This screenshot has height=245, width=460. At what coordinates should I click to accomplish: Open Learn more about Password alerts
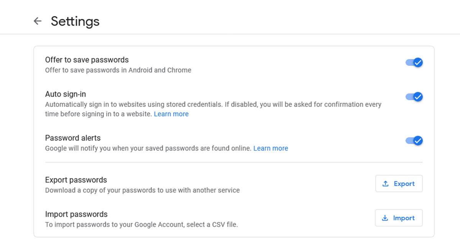[x=271, y=148]
